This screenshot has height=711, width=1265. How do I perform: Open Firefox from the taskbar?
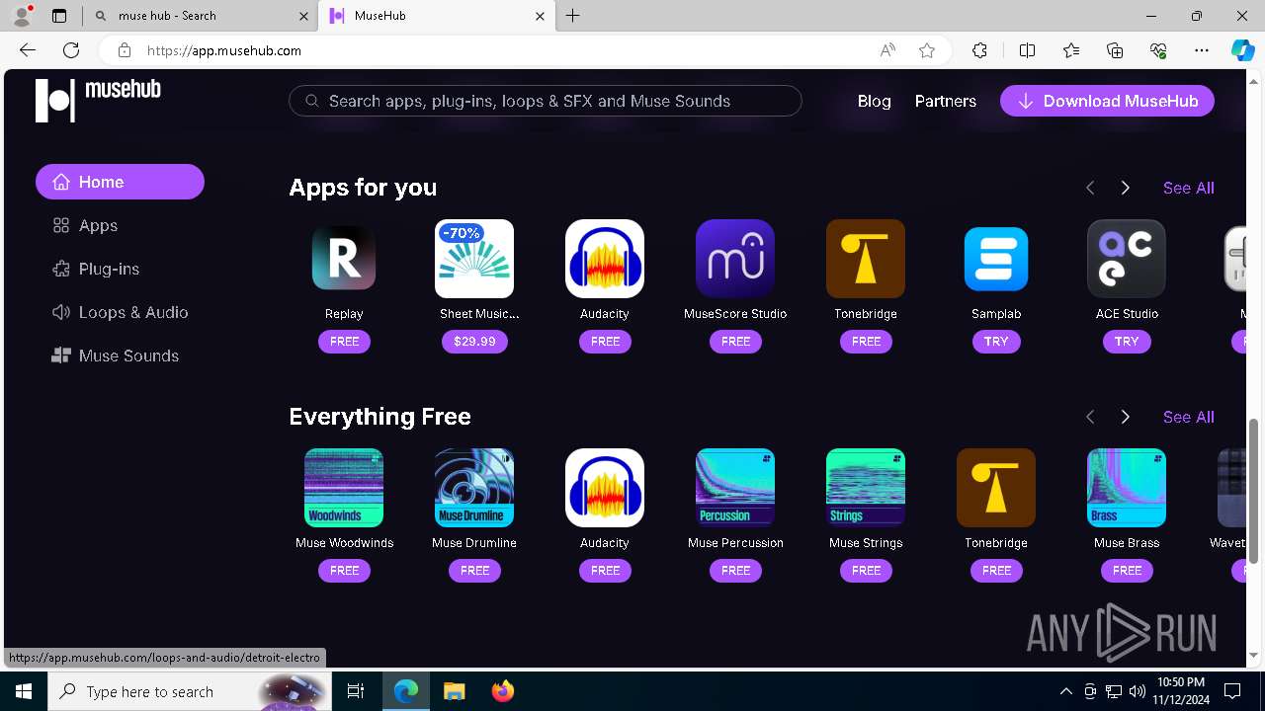(503, 691)
